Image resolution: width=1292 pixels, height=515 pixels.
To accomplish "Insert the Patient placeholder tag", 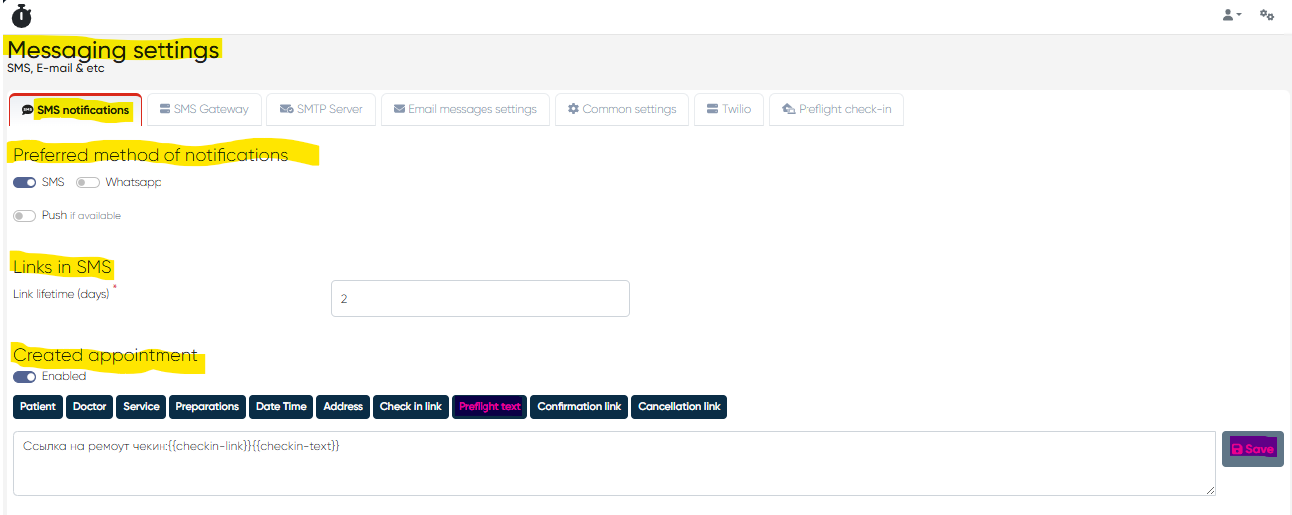I will click(38, 407).
